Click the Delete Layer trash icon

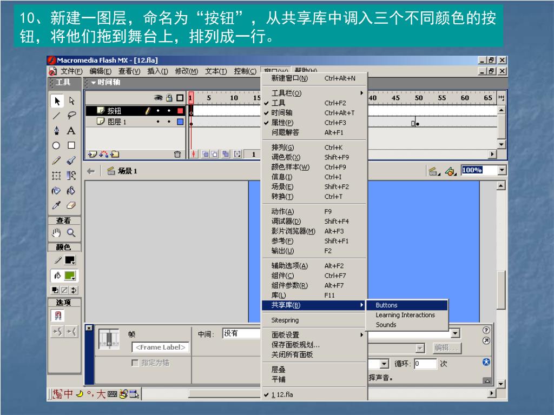pos(177,154)
